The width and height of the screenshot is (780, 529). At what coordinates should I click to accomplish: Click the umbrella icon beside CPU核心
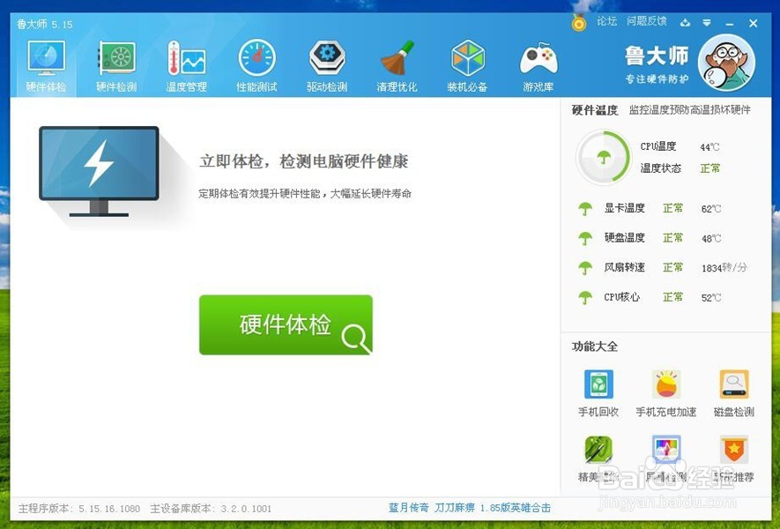[585, 298]
